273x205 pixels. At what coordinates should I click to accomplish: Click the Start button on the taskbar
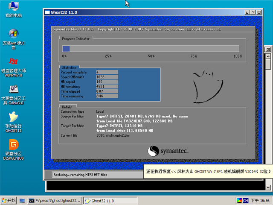tap(9, 201)
